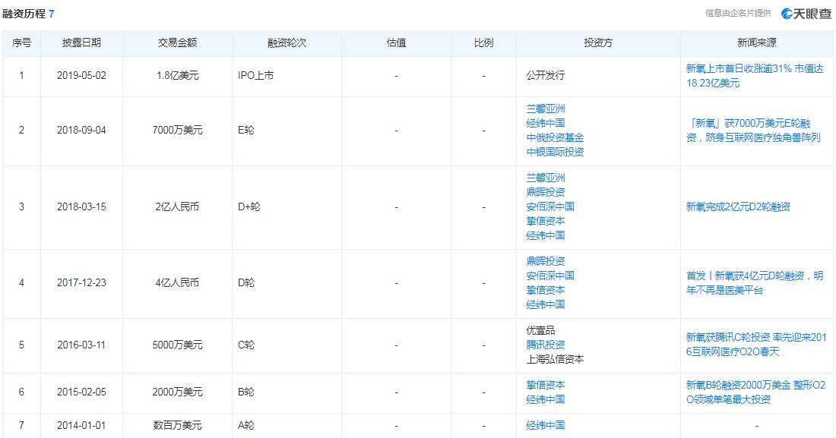This screenshot has height=438, width=836.
Task: Select the 披露日期 column header
Action: click(81, 43)
